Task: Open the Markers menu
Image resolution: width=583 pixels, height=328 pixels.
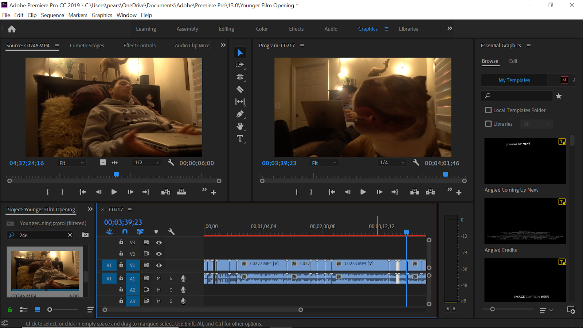Action: tap(78, 15)
